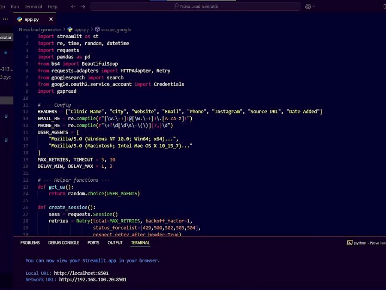Viewport: 386px width, 290px height.
Task: Switch to the DEBUG CONSOLE tab
Action: pos(63,243)
